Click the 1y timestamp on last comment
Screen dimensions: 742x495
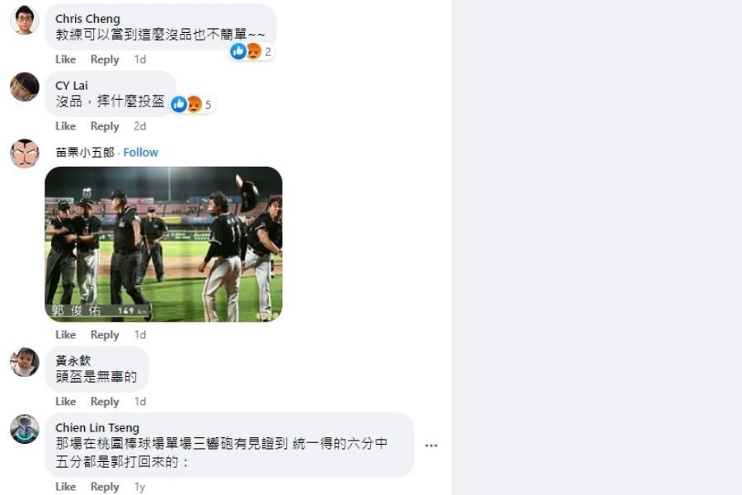pyautogui.click(x=139, y=487)
